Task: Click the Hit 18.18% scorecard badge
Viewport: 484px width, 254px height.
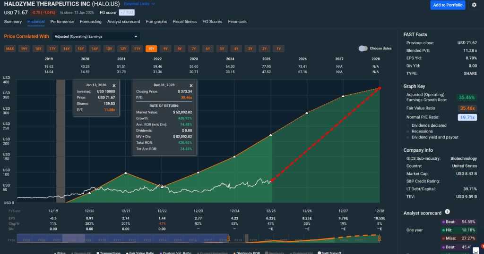Action: (458, 230)
